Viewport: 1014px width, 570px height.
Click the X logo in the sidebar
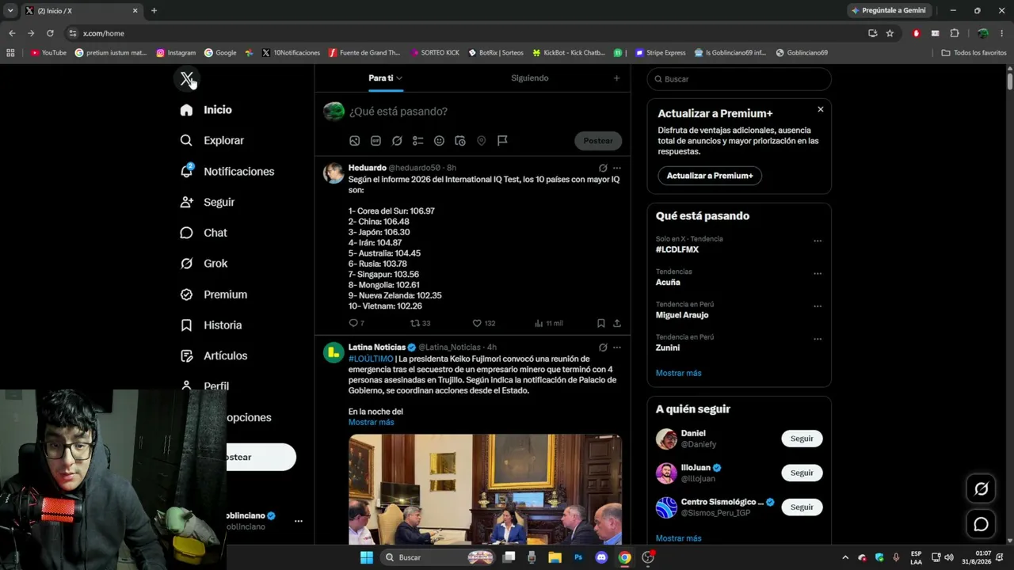(187, 79)
